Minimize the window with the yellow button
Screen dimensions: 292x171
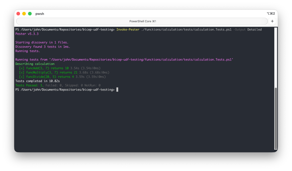(24, 14)
